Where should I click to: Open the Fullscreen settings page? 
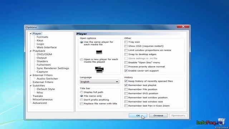click(44, 65)
